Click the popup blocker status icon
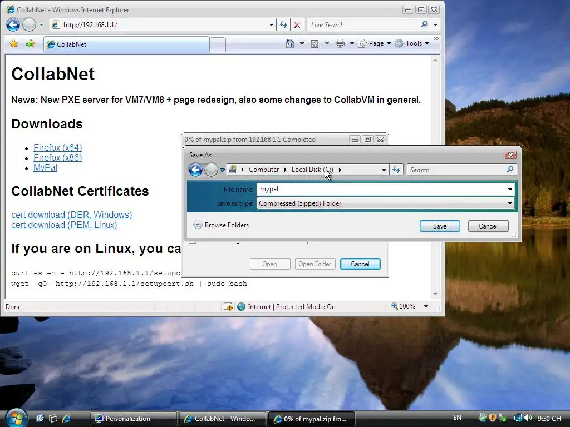This screenshot has width=570, height=427. [x=228, y=307]
